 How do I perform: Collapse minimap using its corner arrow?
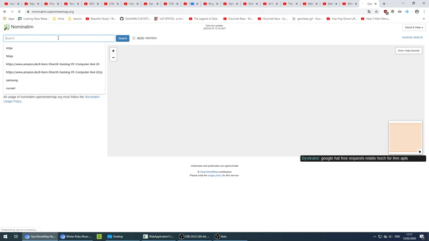coord(420,151)
